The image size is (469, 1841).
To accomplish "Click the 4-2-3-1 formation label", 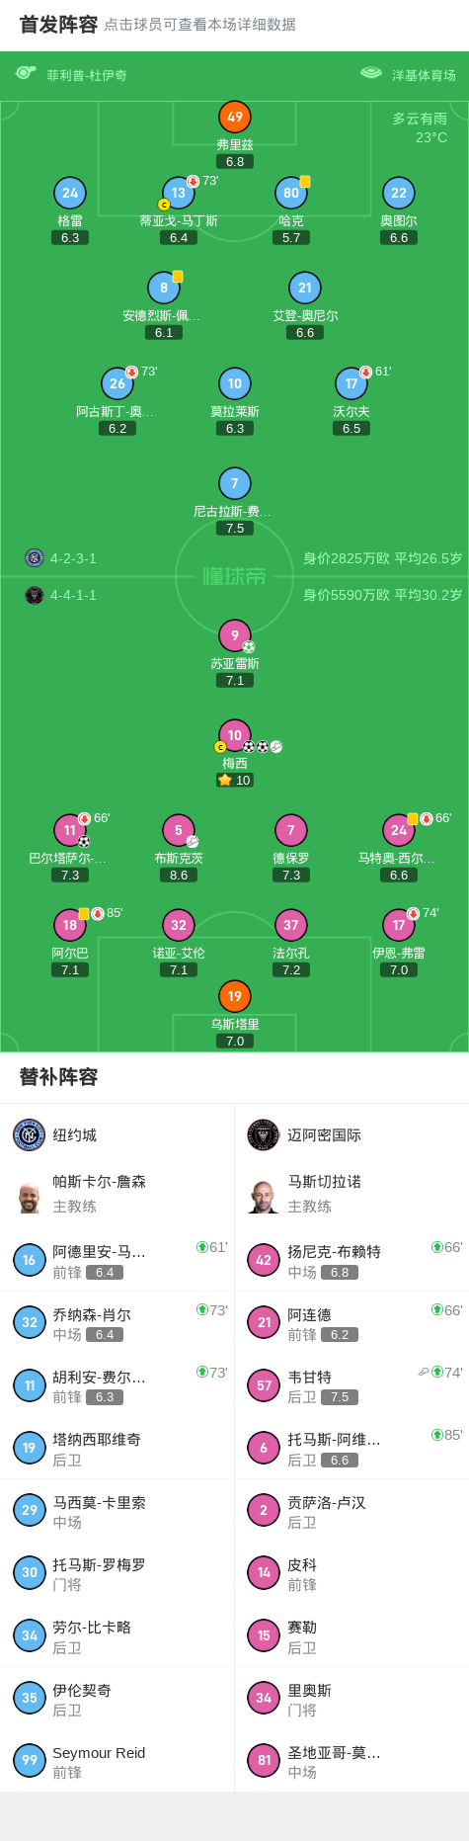I will [73, 558].
